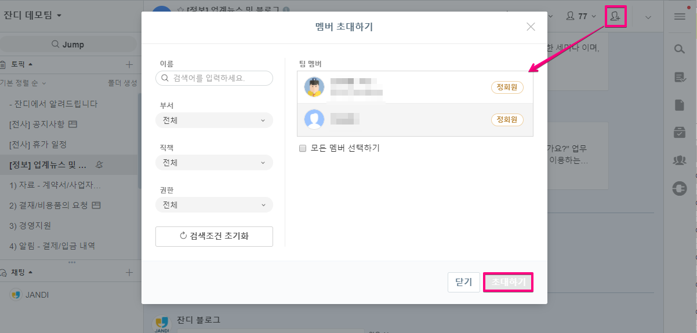Click the 초대하기 button
The width and height of the screenshot is (697, 333).
pyautogui.click(x=508, y=282)
